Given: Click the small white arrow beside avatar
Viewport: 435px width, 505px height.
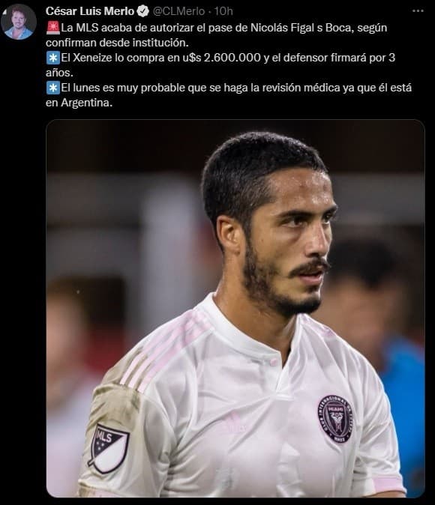Looking at the screenshot, I should [x=4, y=12].
